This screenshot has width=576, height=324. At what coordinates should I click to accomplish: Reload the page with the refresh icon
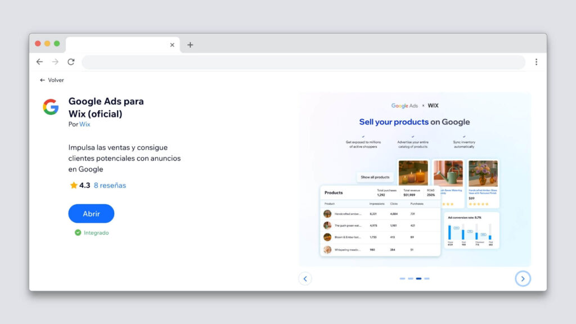(x=71, y=62)
